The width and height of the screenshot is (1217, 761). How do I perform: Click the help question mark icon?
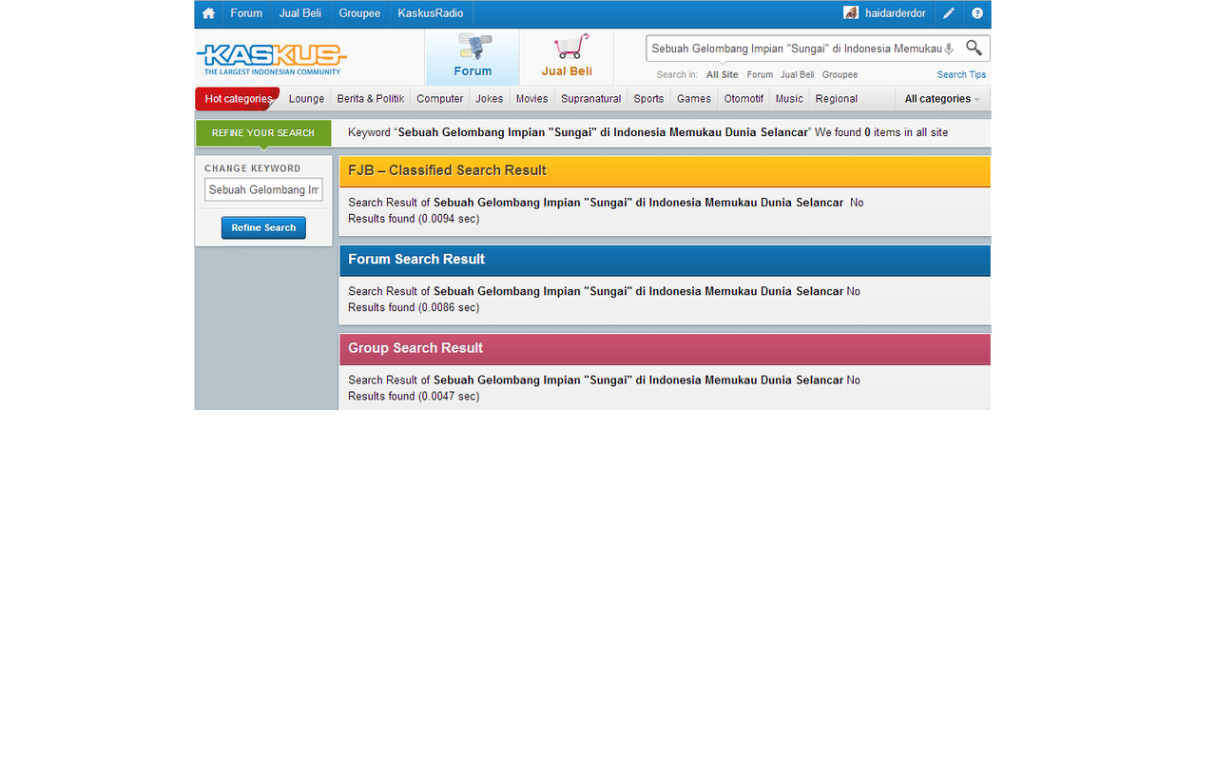(977, 13)
